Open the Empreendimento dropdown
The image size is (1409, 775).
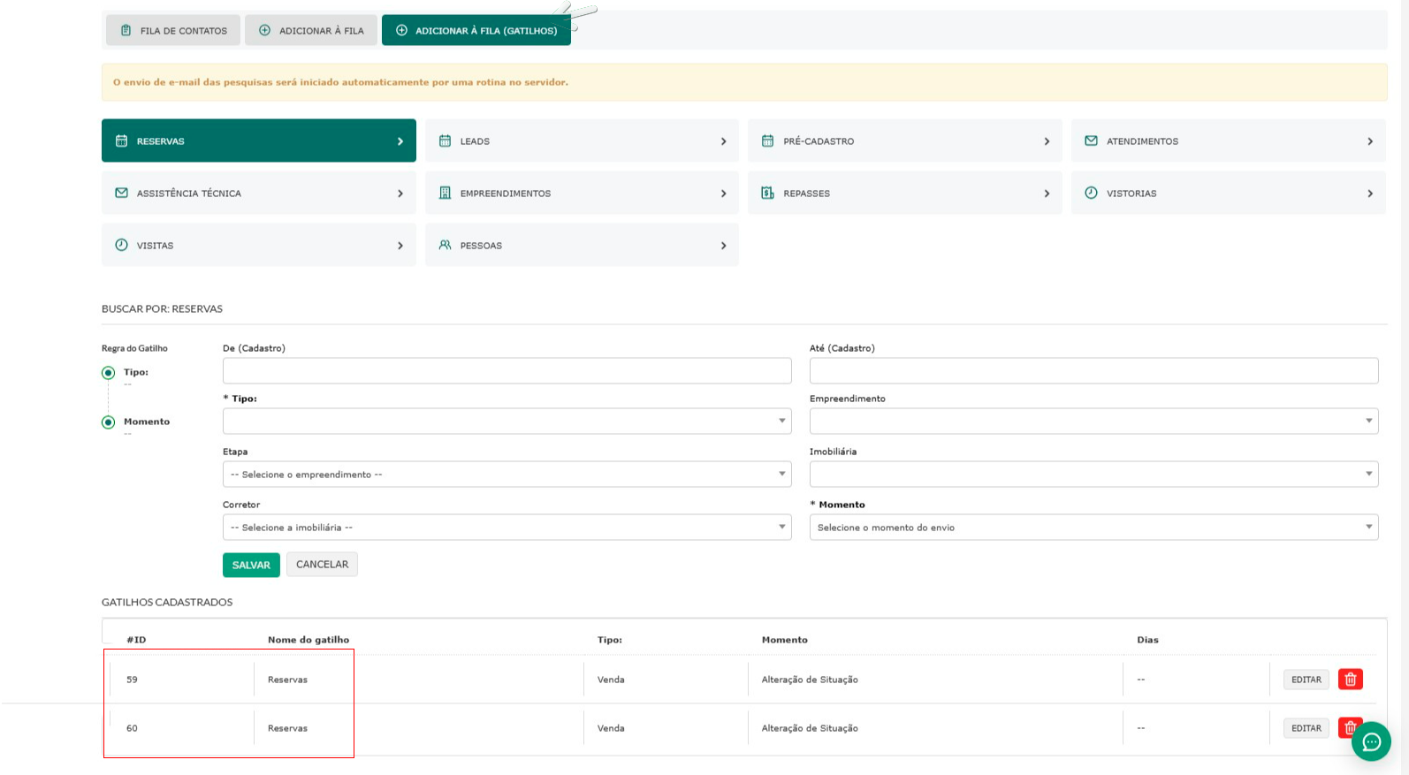pyautogui.click(x=1093, y=421)
